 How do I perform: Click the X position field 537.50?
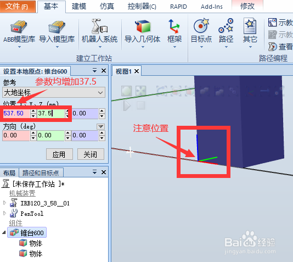[x=16, y=113]
